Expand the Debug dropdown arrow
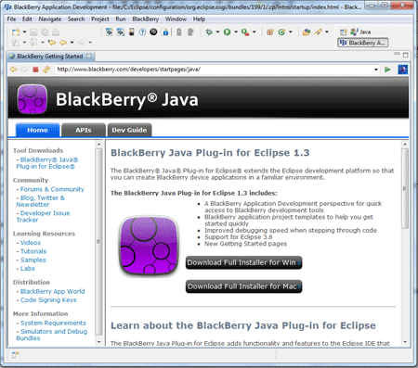 (x=217, y=32)
